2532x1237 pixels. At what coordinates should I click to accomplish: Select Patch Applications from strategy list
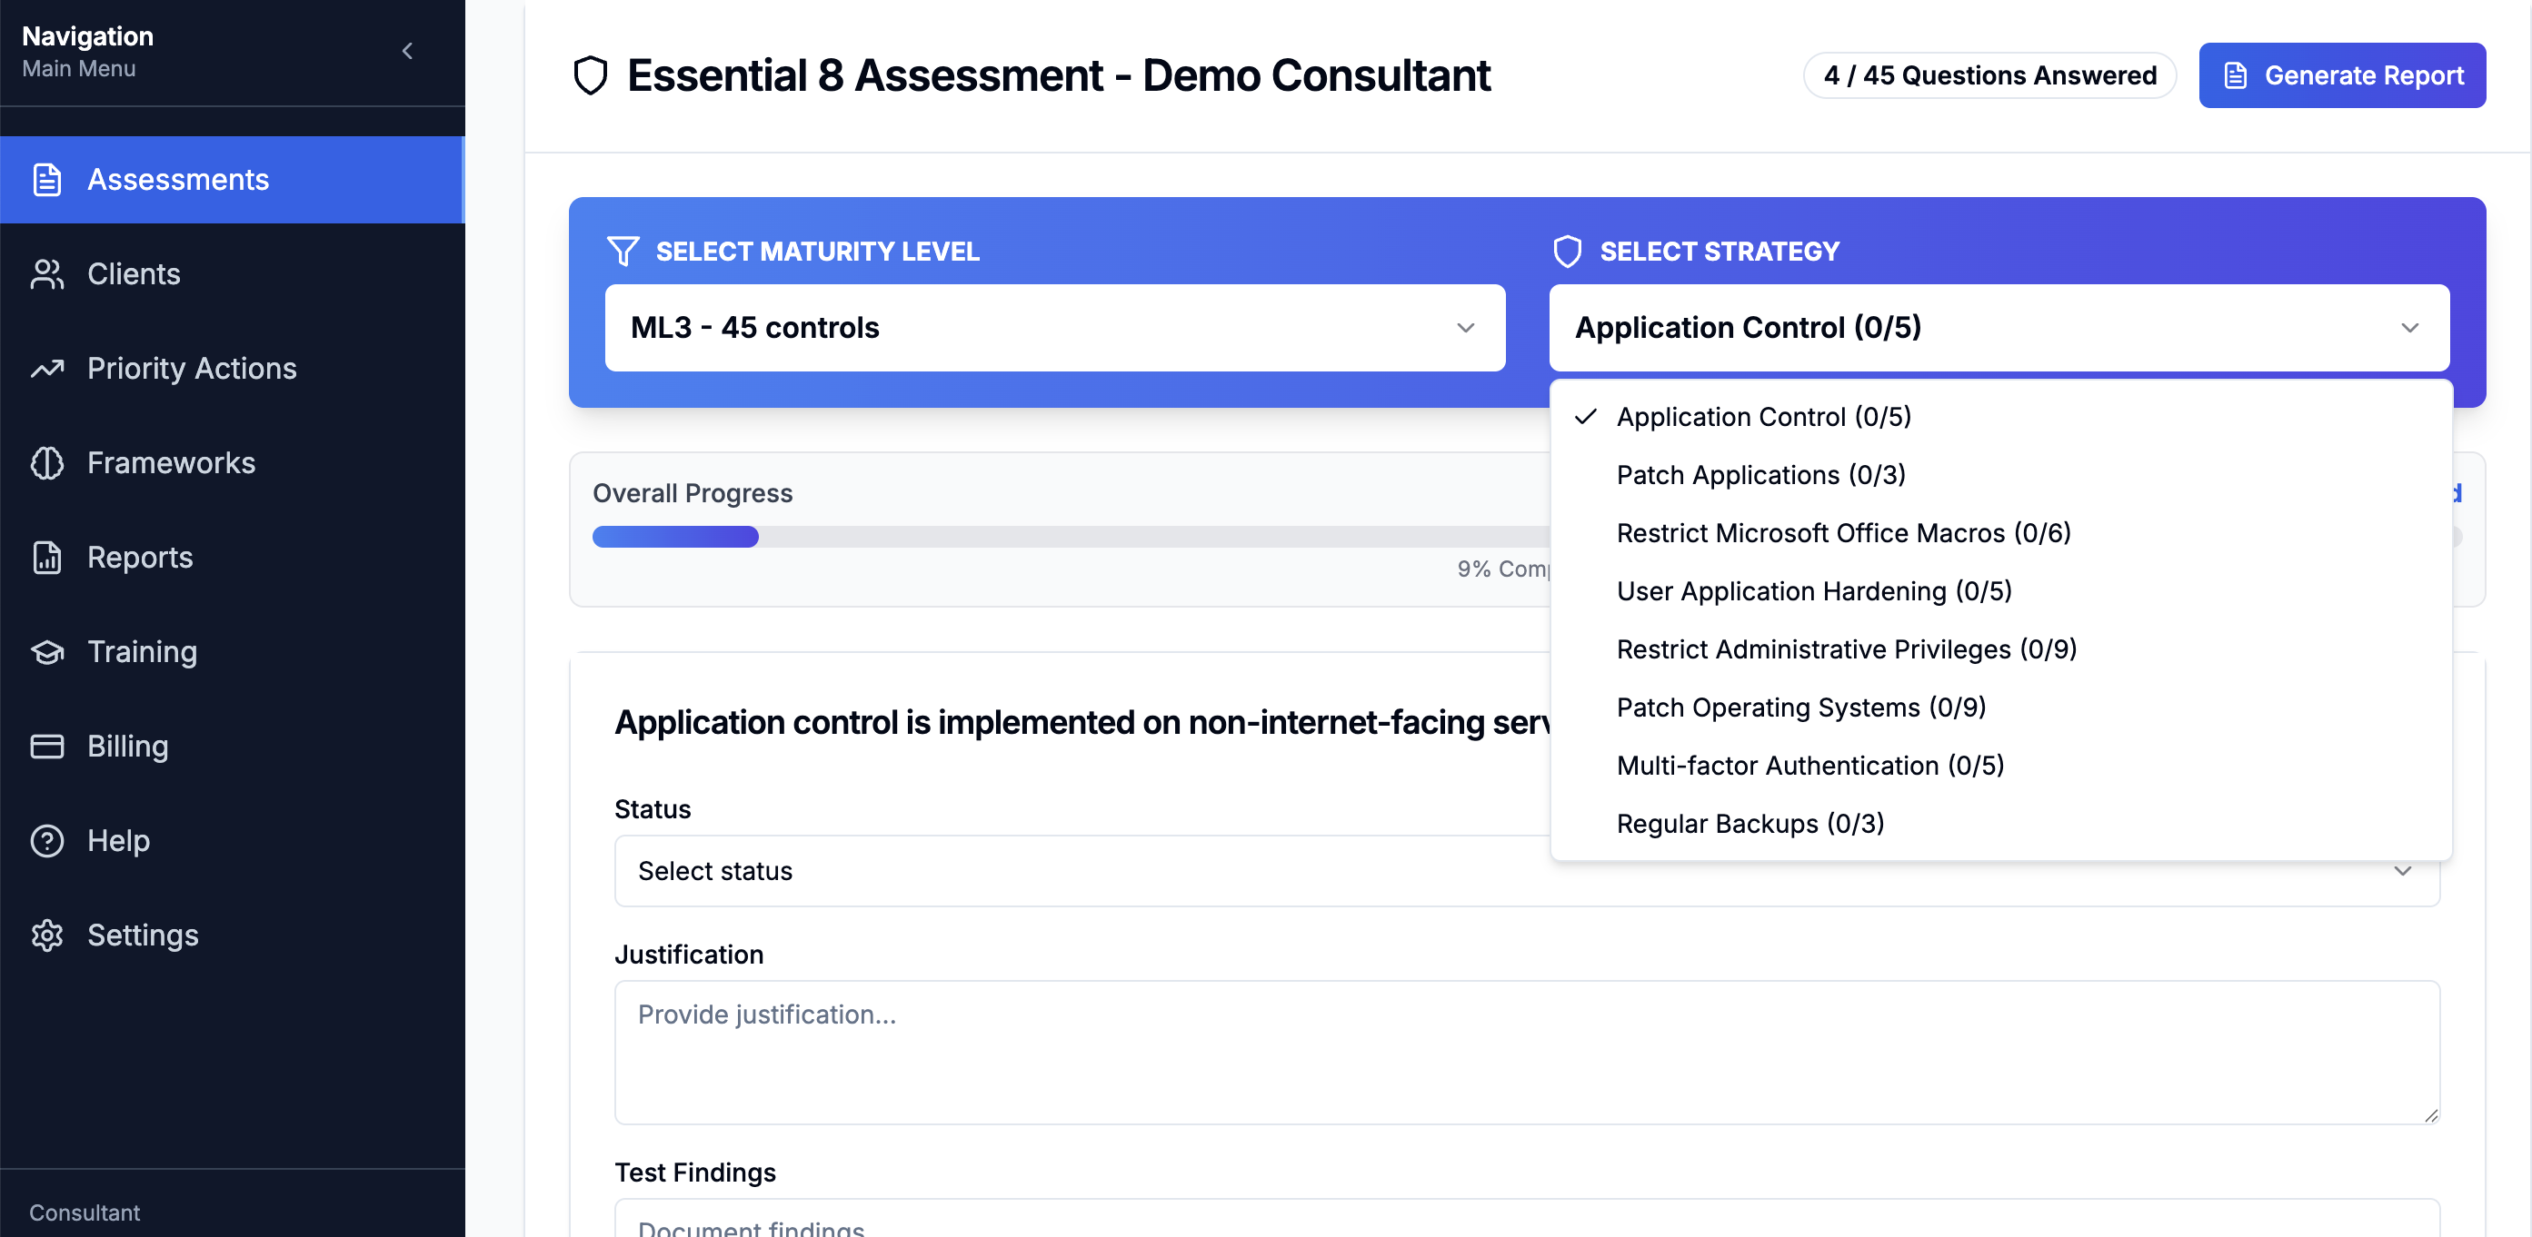1759,475
